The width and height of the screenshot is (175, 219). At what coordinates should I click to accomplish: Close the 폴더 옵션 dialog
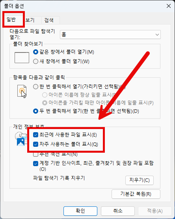pos(169,6)
